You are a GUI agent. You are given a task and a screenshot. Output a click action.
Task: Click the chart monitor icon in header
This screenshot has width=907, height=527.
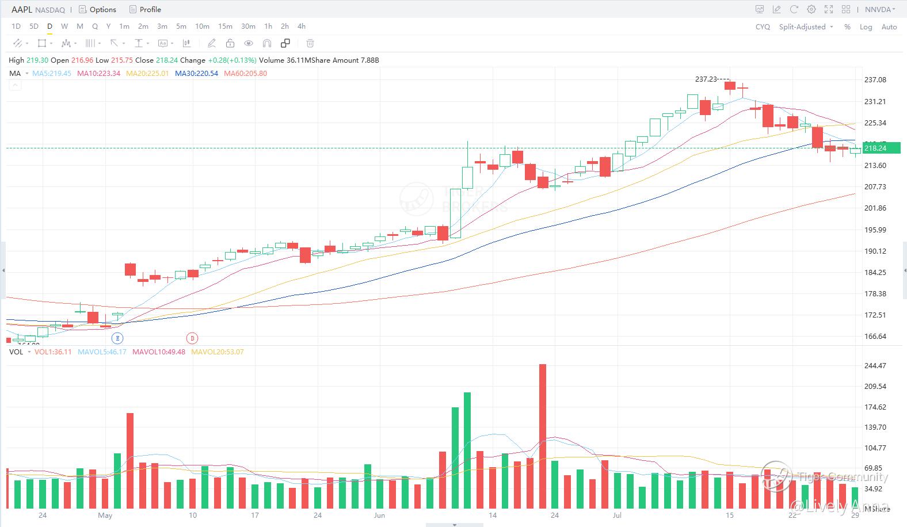click(760, 9)
